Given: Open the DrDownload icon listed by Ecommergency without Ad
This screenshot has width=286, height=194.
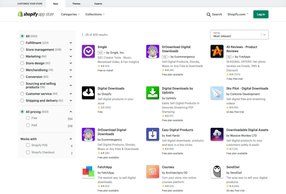Looking at the screenshot, I should [x=88, y=134].
